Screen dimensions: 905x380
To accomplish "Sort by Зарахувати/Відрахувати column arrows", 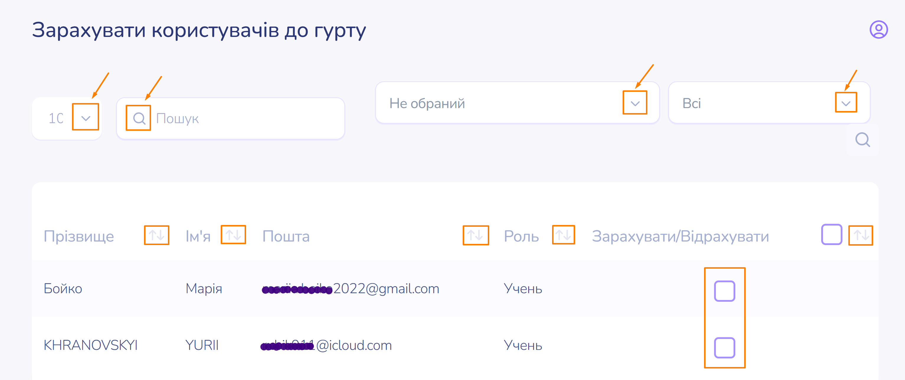I will (x=860, y=235).
